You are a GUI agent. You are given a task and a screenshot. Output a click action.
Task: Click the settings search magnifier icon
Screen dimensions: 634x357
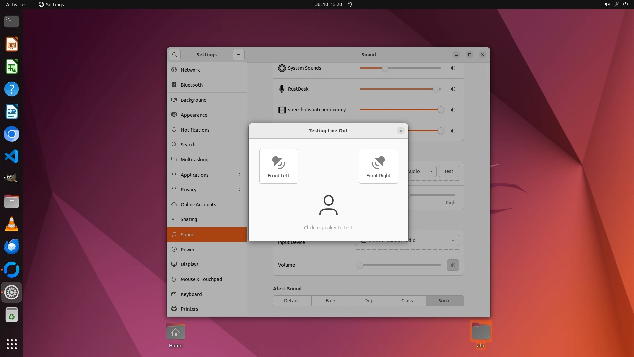175,55
